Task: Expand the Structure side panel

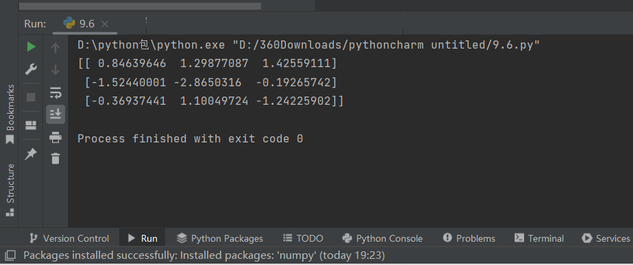Action: coord(10,190)
